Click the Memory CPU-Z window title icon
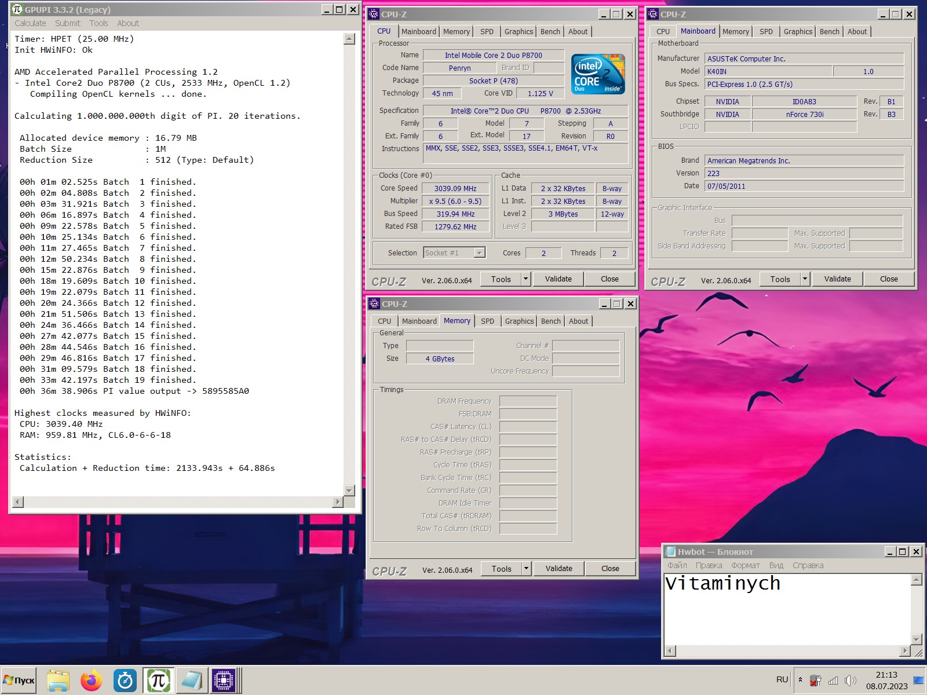Image resolution: width=927 pixels, height=695 pixels. point(374,303)
